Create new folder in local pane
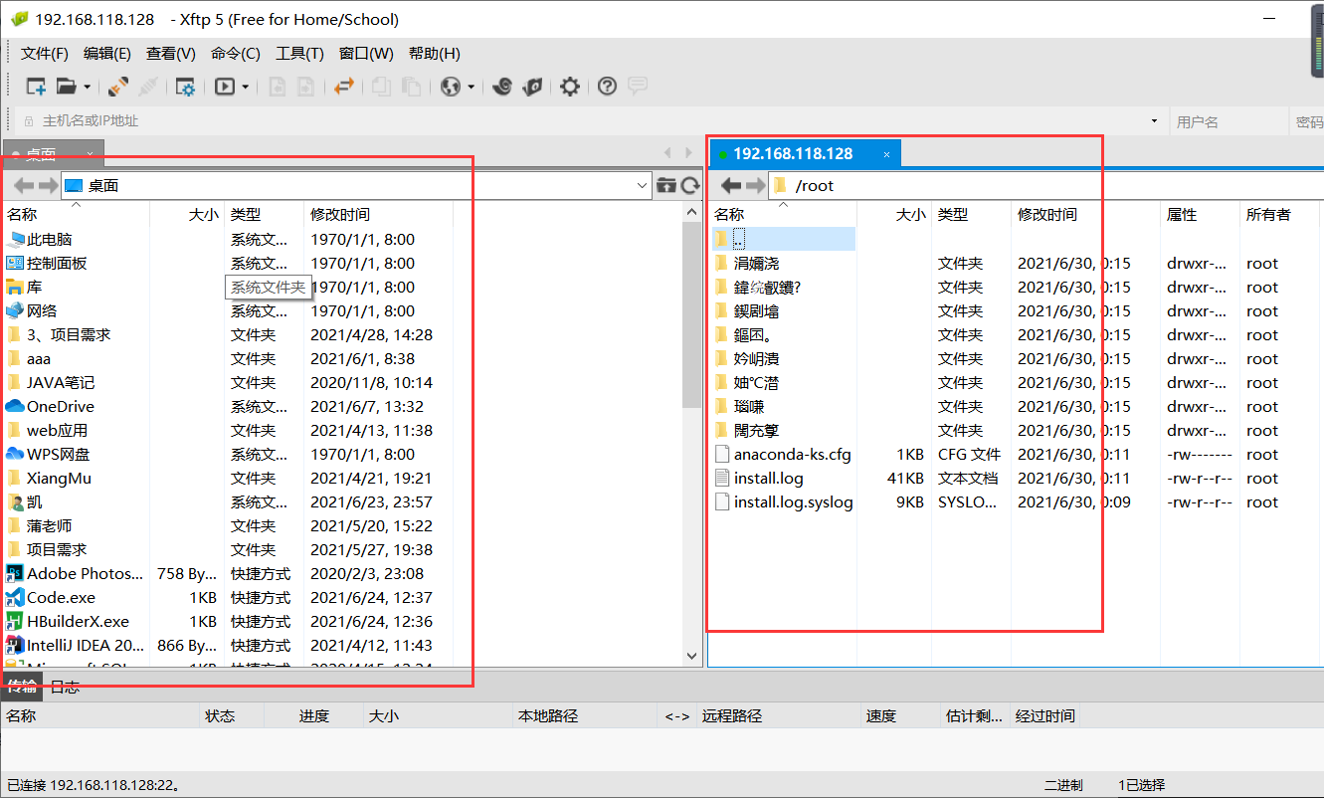1324x798 pixels. click(x=666, y=185)
